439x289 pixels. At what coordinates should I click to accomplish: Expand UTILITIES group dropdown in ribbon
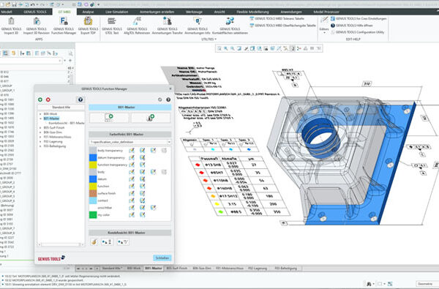[209, 40]
